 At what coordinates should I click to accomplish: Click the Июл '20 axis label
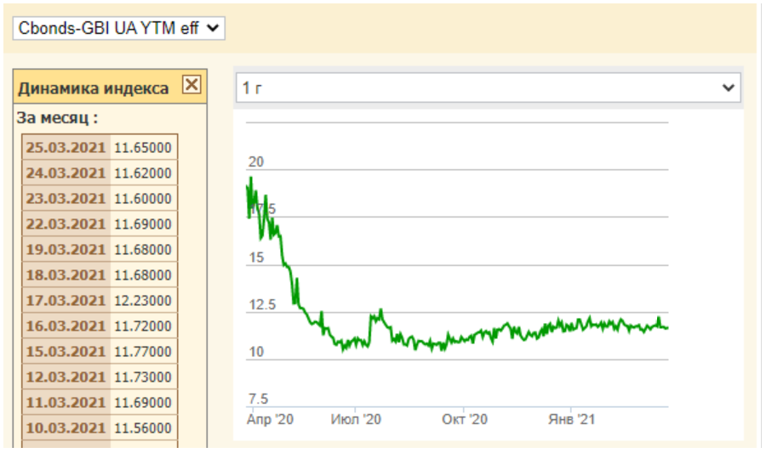pyautogui.click(x=356, y=419)
